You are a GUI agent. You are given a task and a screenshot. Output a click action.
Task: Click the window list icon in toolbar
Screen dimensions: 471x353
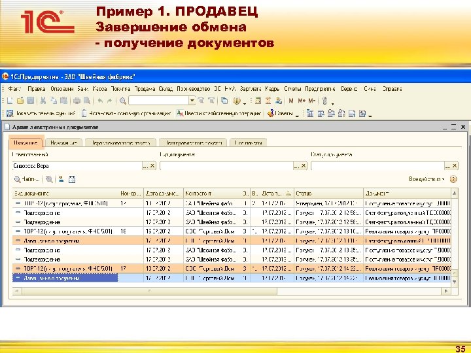(x=224, y=101)
